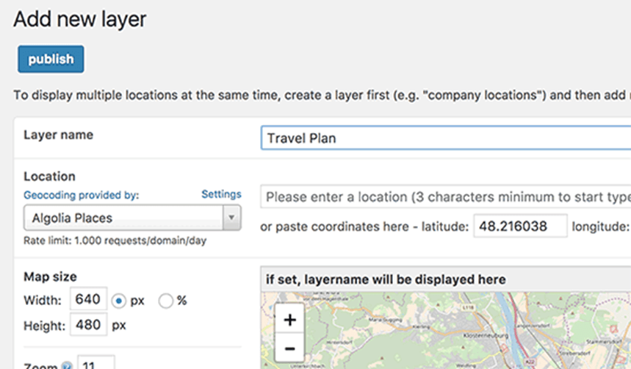This screenshot has width=631, height=369.
Task: Click the 'Add new layer' page heading
Action: tap(80, 20)
